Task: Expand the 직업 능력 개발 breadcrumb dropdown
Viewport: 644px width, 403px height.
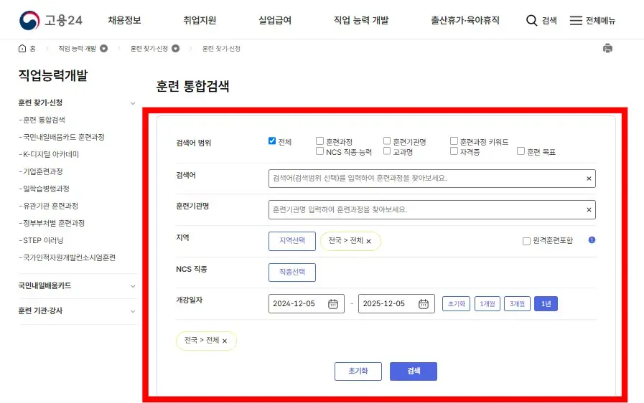Action: [104, 49]
